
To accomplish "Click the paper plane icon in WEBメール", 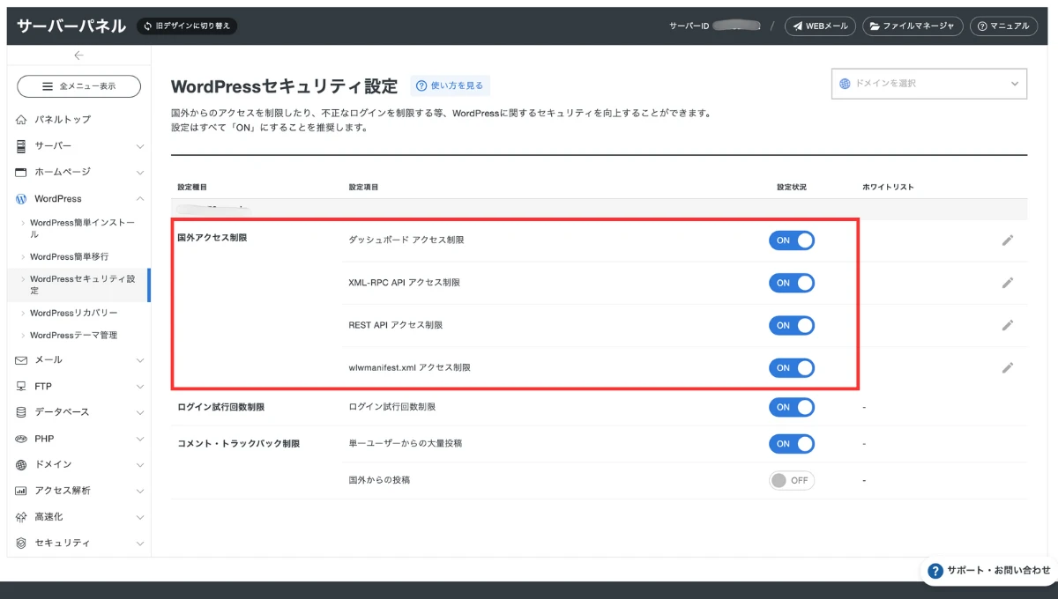I will [798, 26].
